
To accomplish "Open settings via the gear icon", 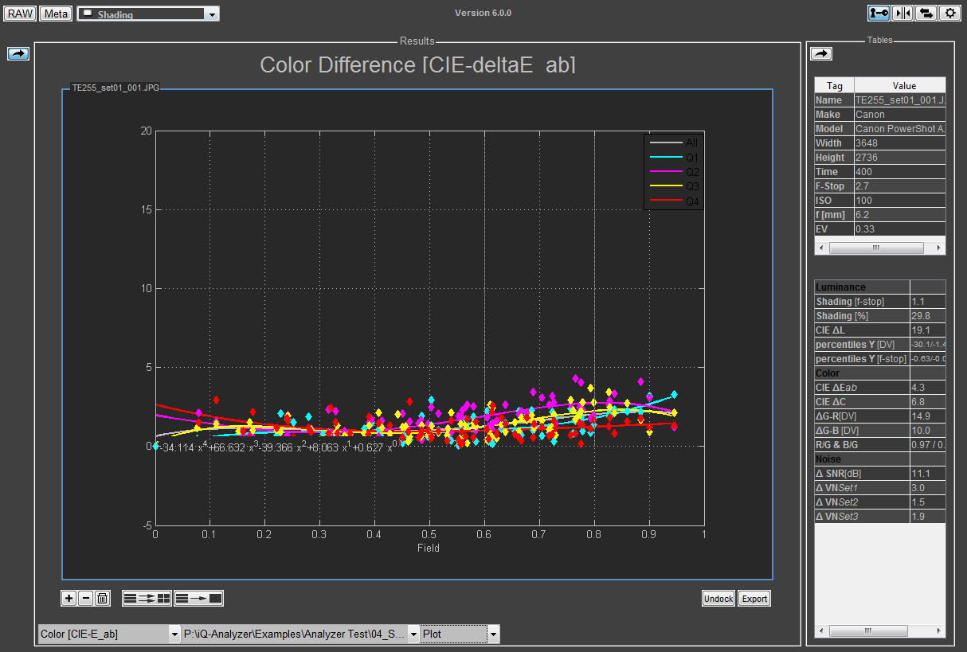I will [949, 13].
